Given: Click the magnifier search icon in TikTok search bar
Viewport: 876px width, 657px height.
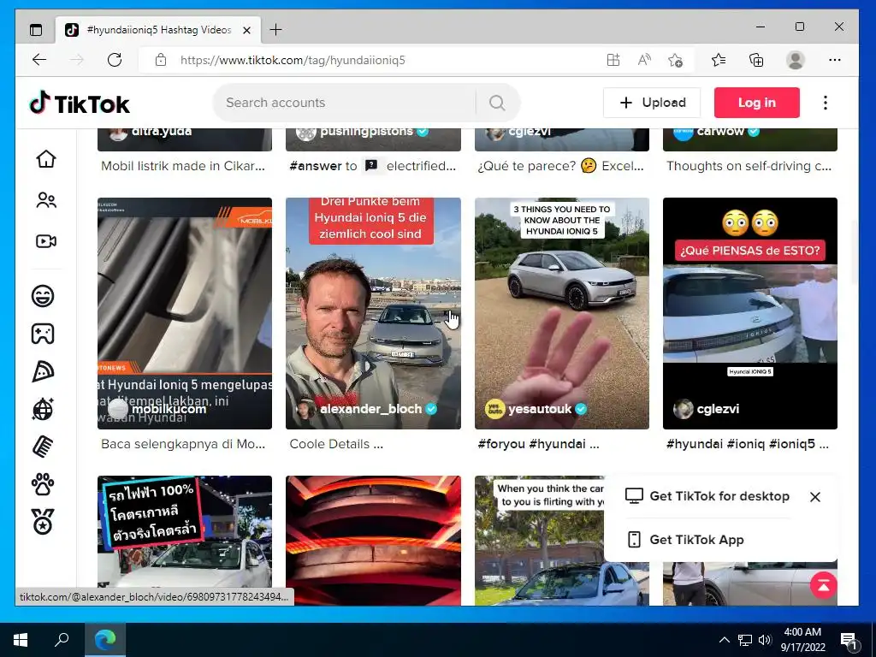Looking at the screenshot, I should 497,103.
